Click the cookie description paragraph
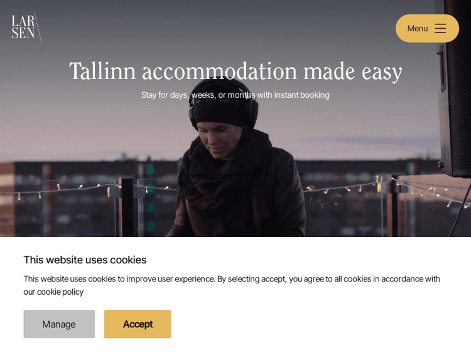Image resolution: width=471 pixels, height=353 pixels. point(232,285)
